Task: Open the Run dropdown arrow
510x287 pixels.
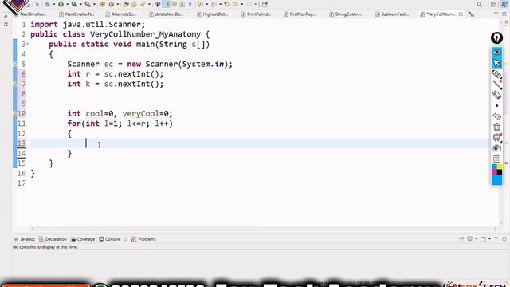Action: [x=67, y=4]
